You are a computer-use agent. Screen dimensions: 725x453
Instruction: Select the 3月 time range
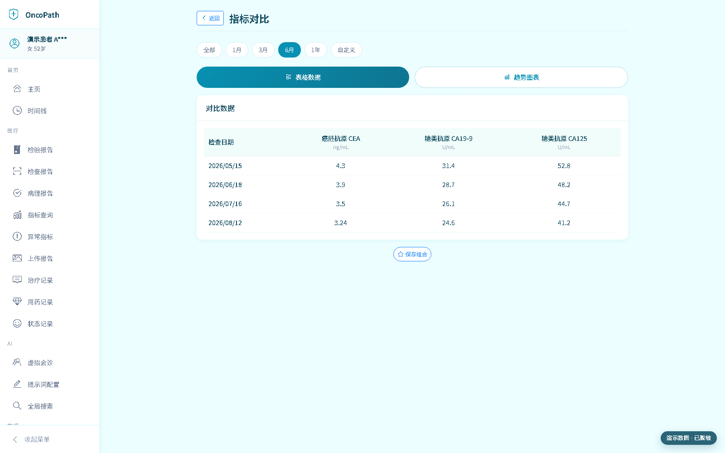coord(263,50)
